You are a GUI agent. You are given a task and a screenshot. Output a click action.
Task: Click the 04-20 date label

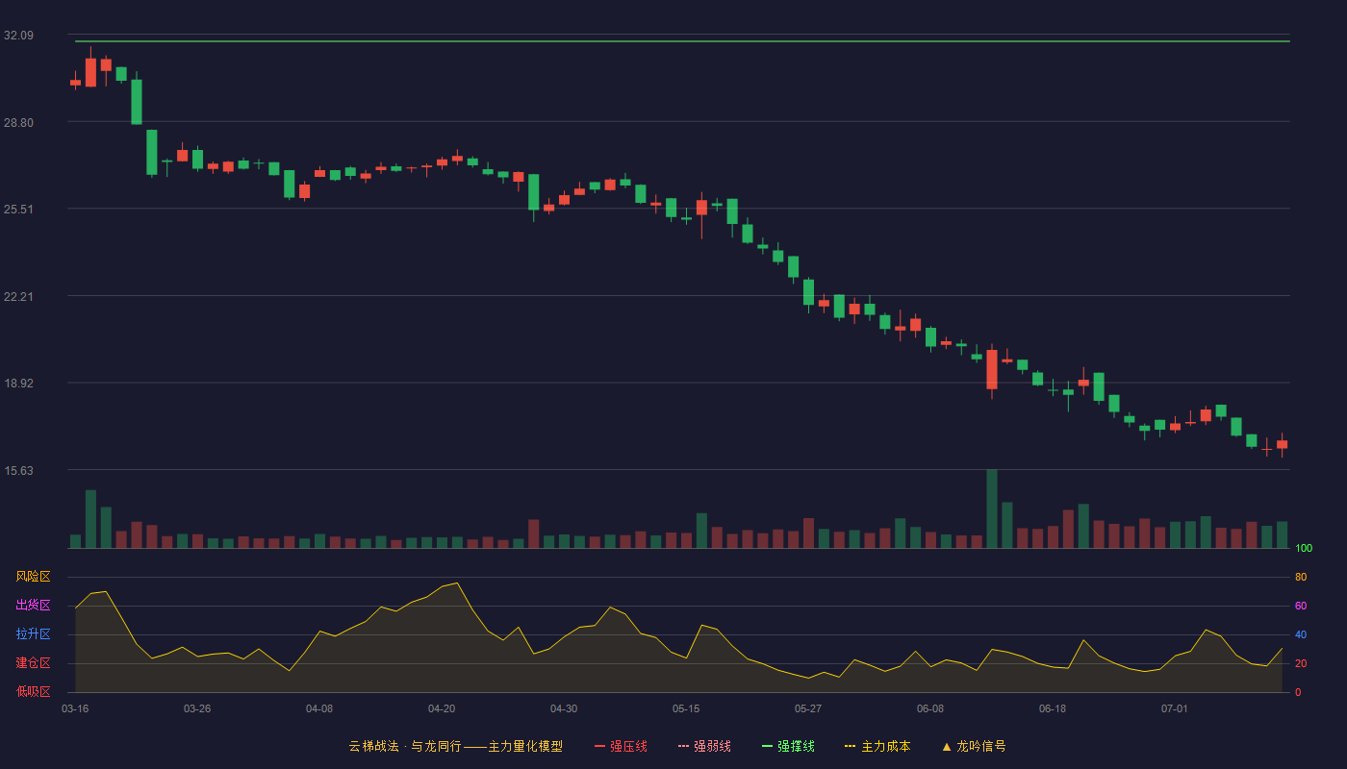pyautogui.click(x=442, y=708)
